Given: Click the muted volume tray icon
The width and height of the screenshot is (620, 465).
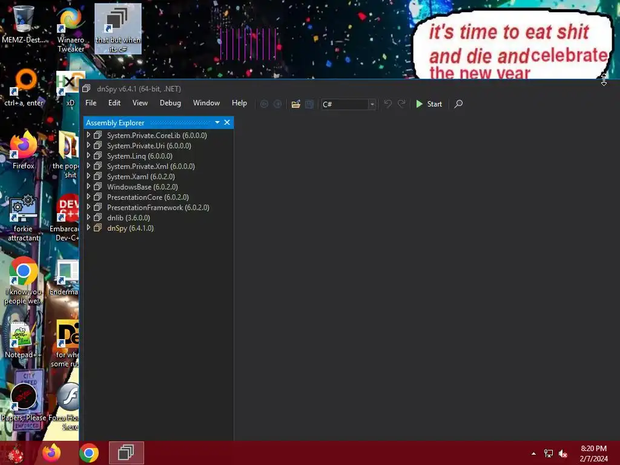Looking at the screenshot, I should (563, 453).
